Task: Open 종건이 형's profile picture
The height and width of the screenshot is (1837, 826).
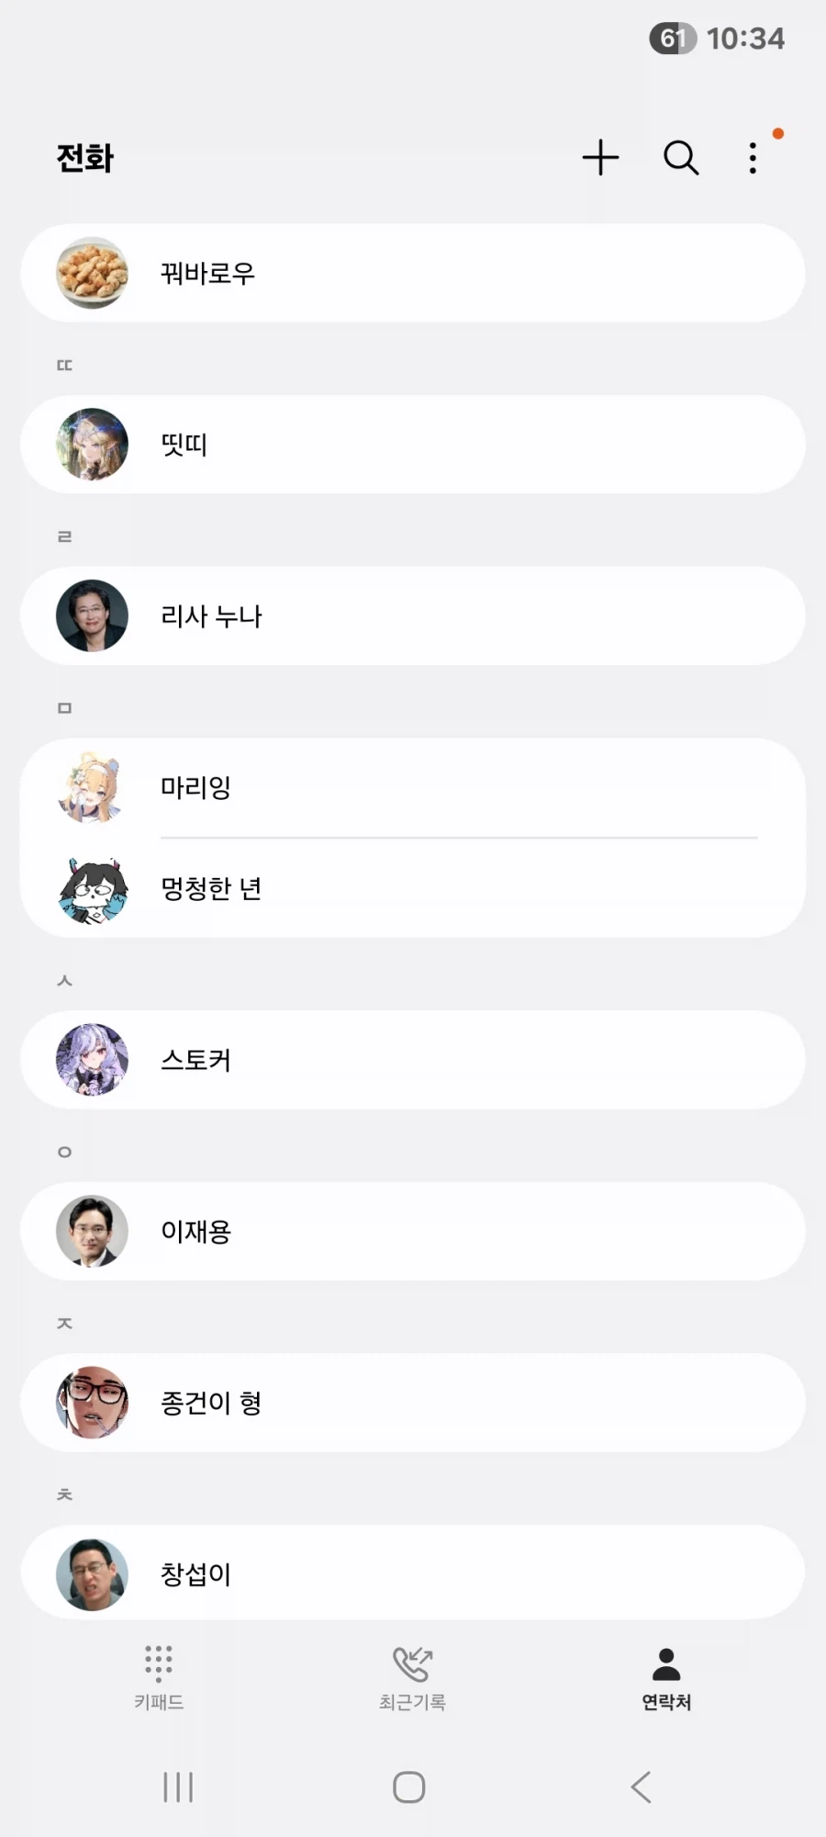Action: [x=92, y=1403]
